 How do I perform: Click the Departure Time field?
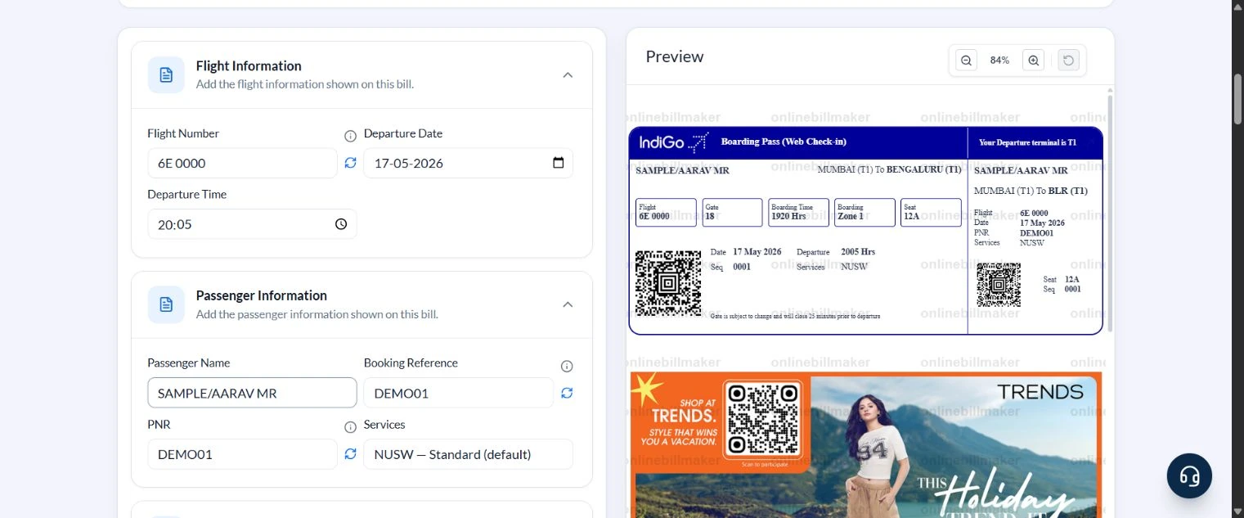(252, 224)
